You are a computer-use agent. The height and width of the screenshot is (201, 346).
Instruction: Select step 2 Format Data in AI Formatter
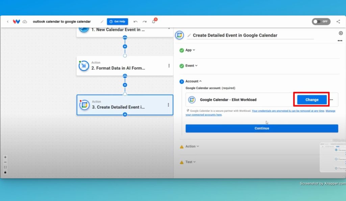pos(125,66)
